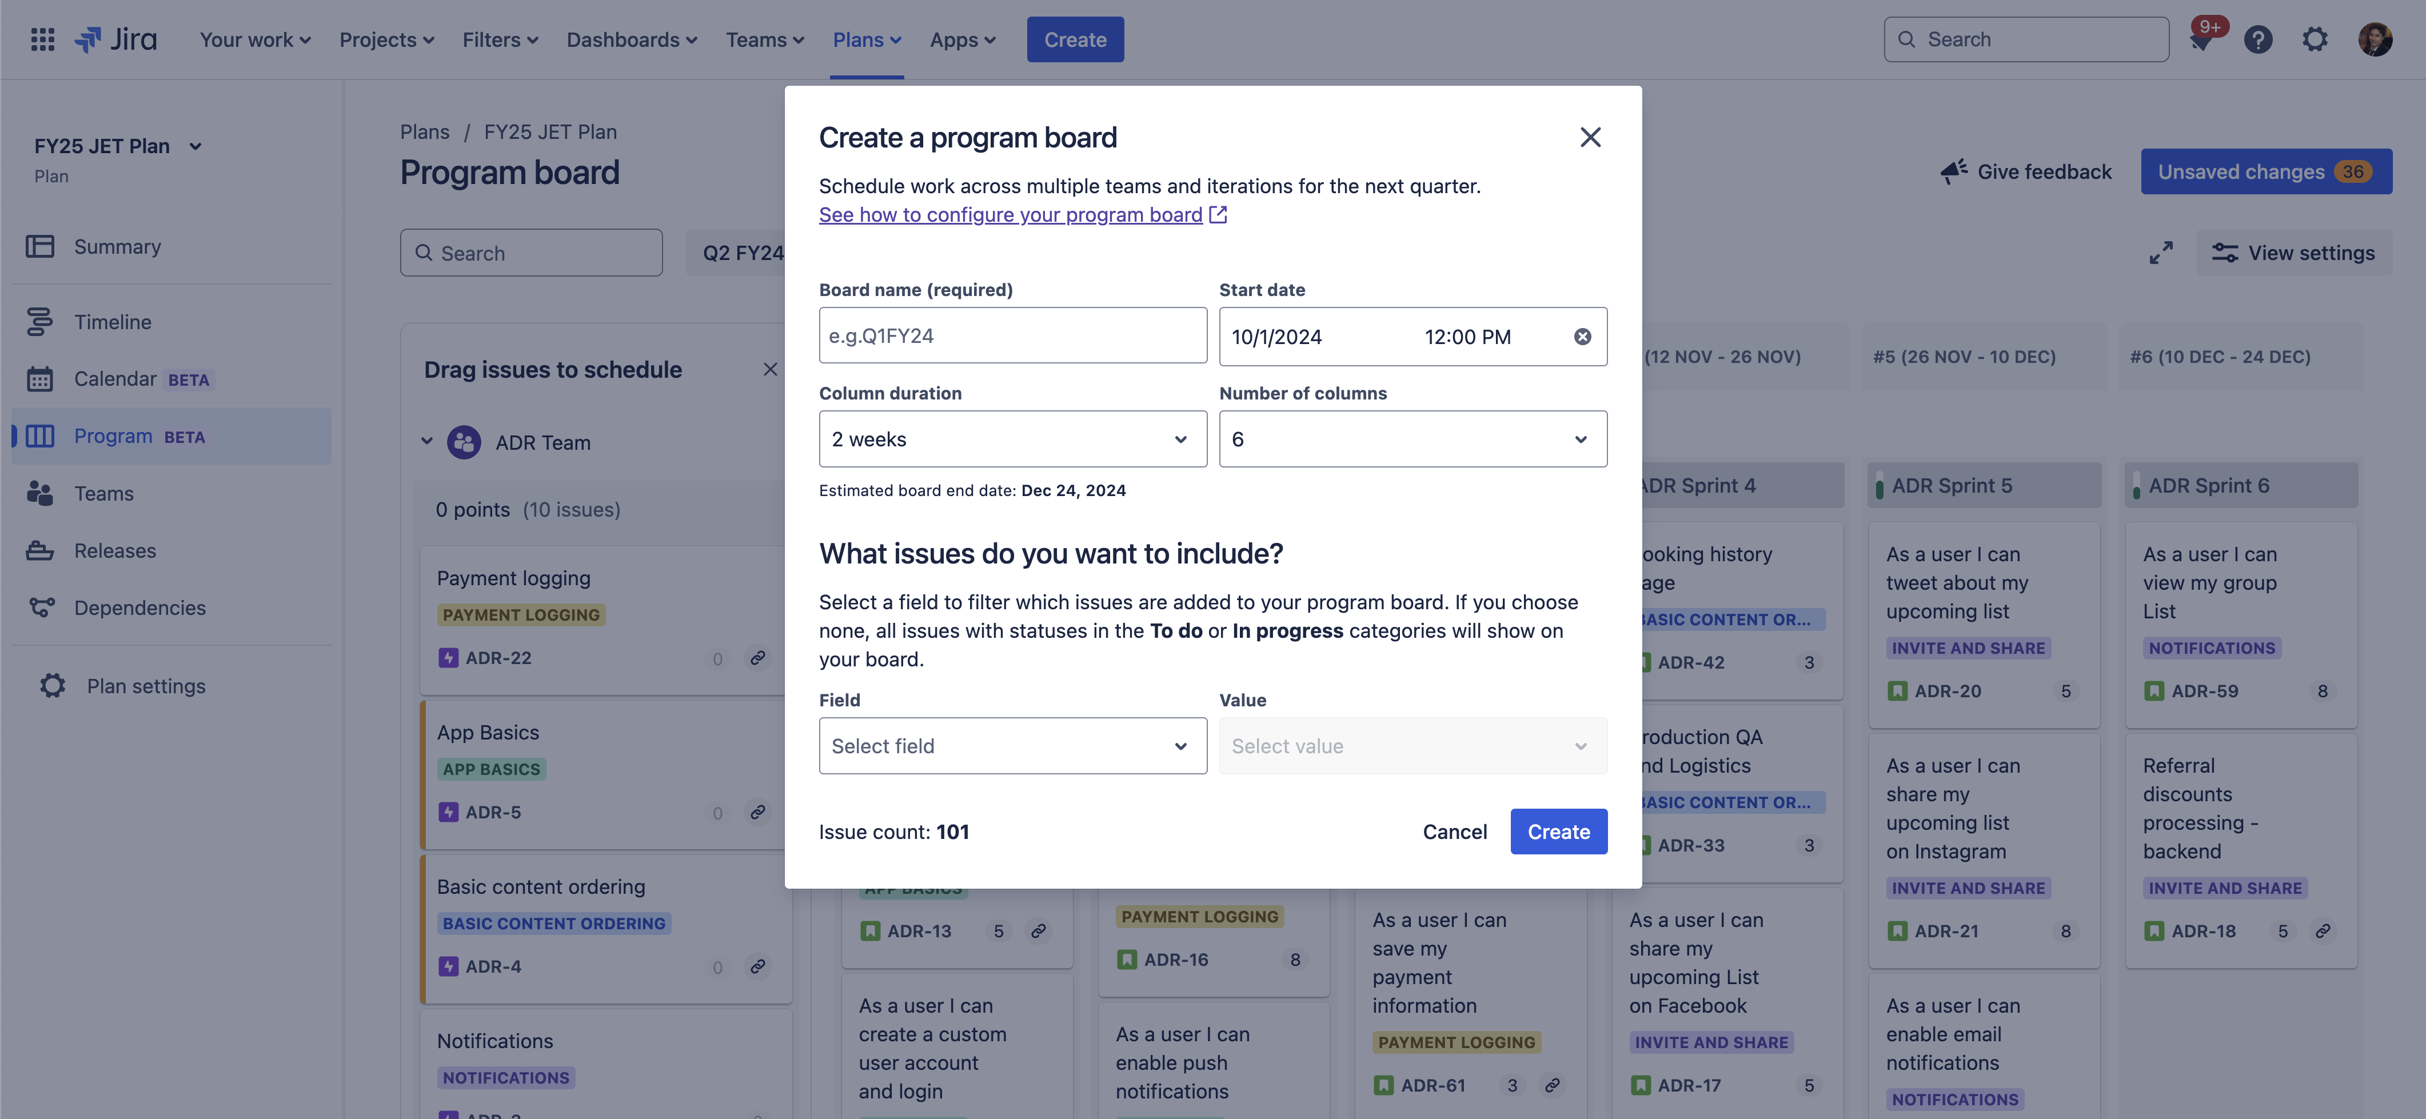Open the Plans menu
Image resolution: width=2426 pixels, height=1119 pixels.
click(867, 39)
